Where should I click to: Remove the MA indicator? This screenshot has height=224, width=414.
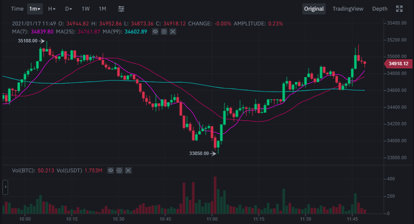[173, 32]
